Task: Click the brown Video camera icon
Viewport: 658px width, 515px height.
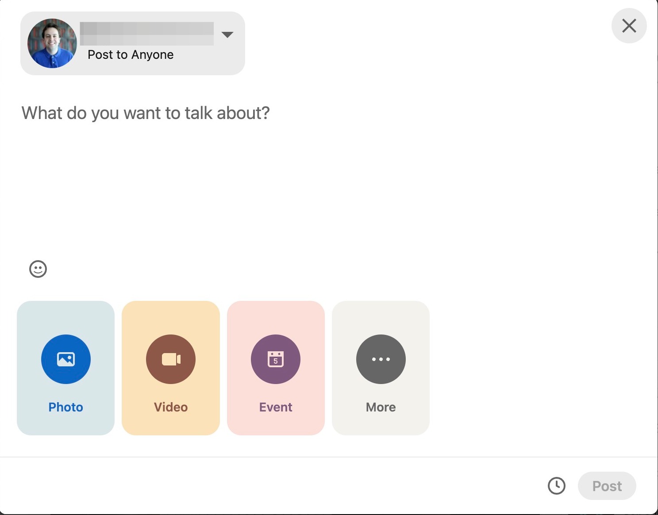Action: [x=171, y=359]
